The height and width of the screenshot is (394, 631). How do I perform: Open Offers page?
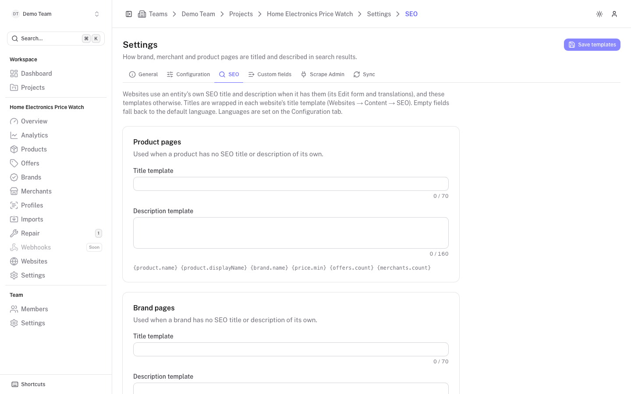point(56,163)
